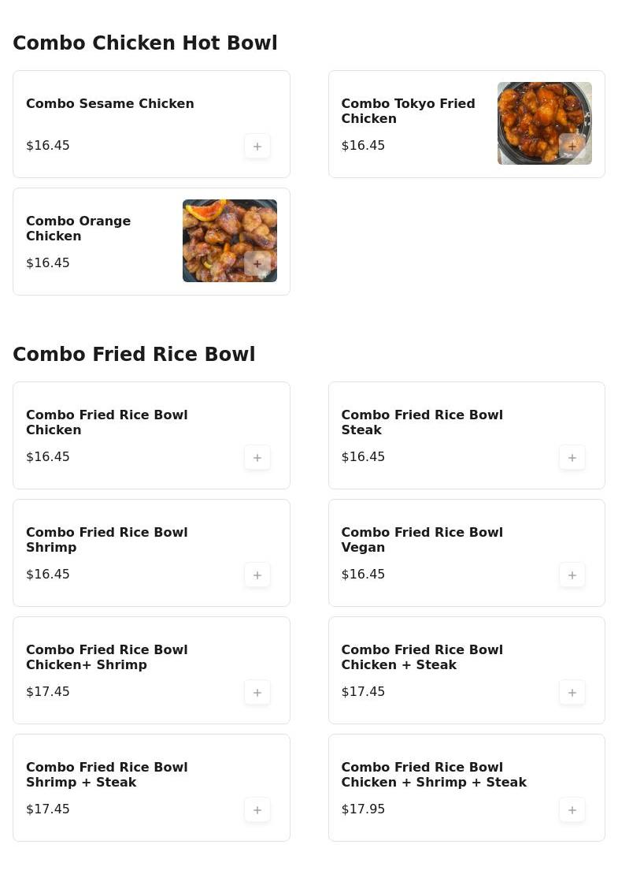Add Combo Fried Rice Bowl Chicken to cart
Viewport: 618px width, 878px height.
click(x=257, y=458)
